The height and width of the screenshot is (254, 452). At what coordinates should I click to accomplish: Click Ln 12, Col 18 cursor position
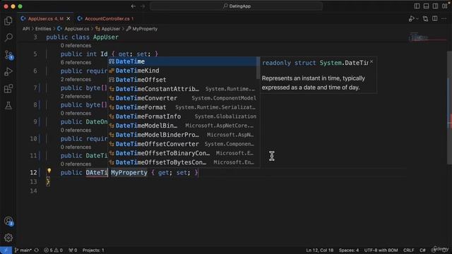[320, 250]
